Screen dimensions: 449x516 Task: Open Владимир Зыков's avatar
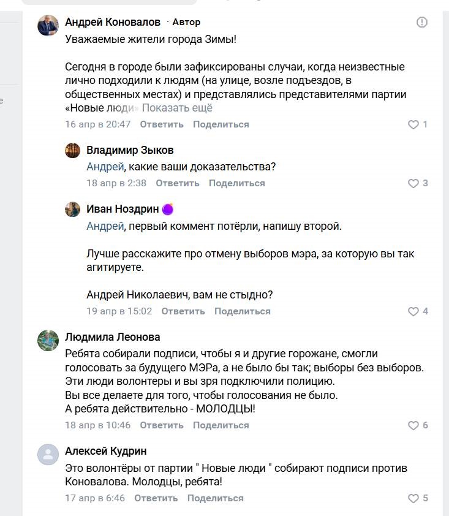73,151
